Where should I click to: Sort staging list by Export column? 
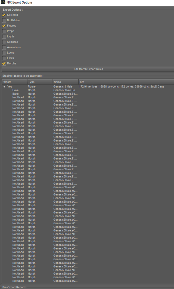pyautogui.click(x=14, y=82)
